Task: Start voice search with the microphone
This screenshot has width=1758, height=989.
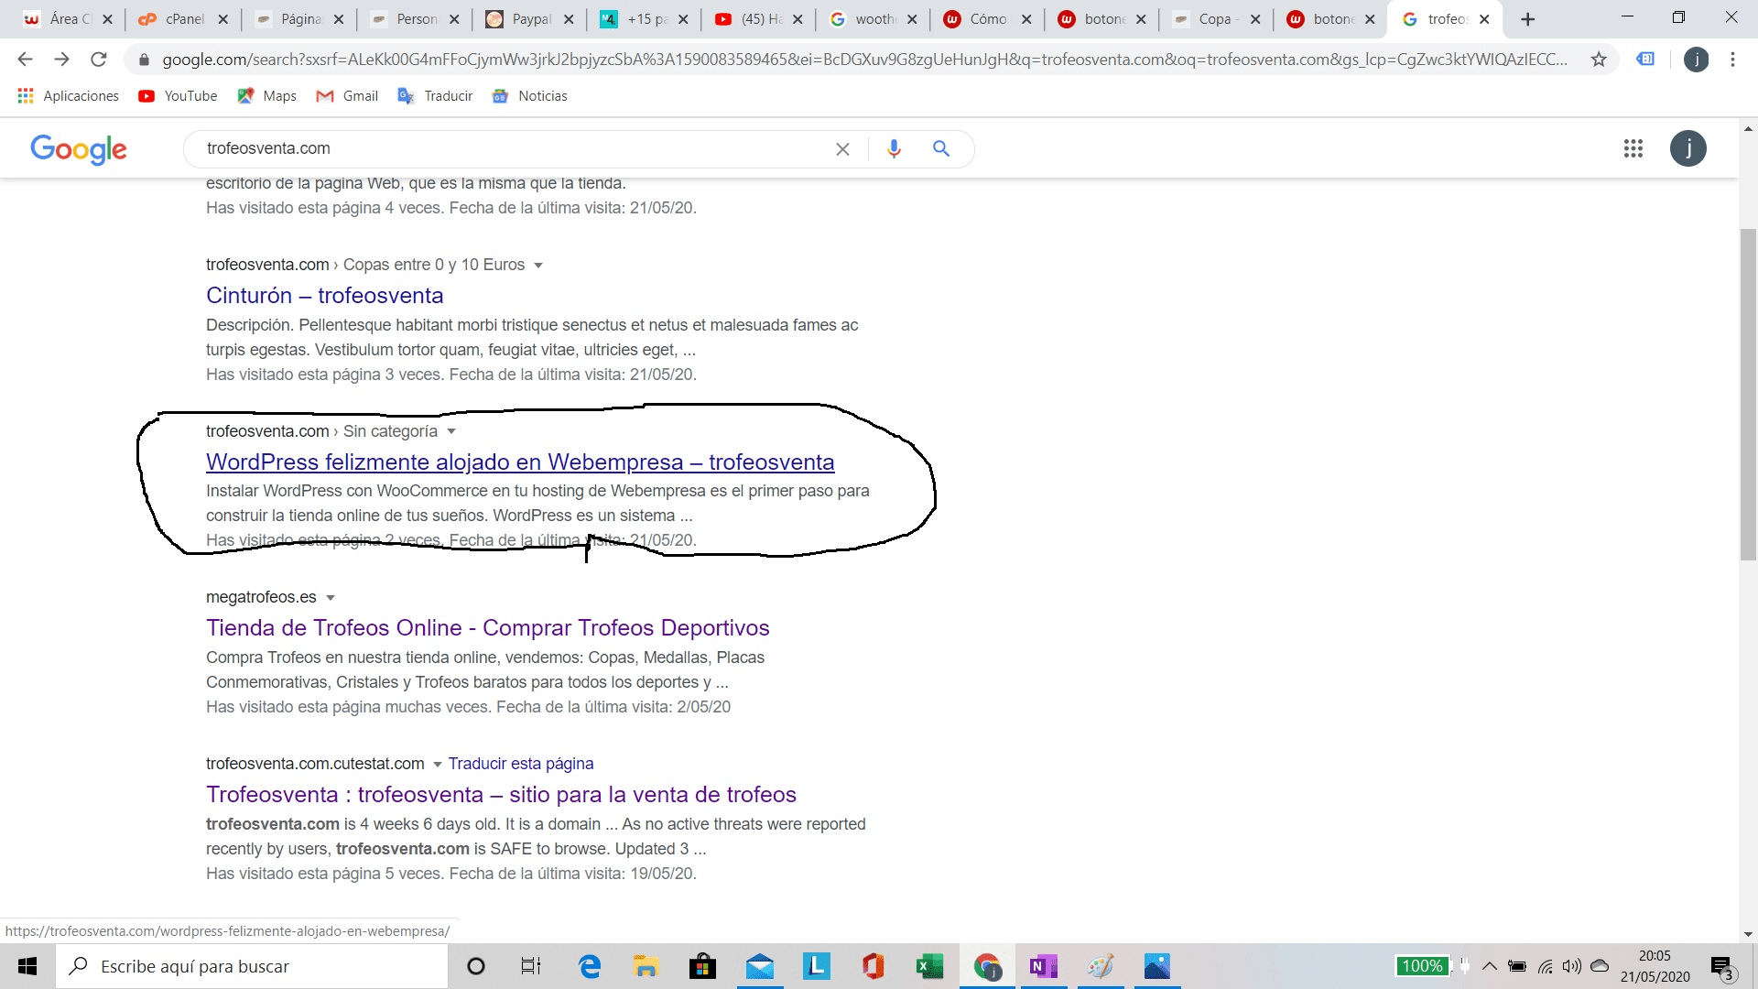Action: click(x=894, y=148)
